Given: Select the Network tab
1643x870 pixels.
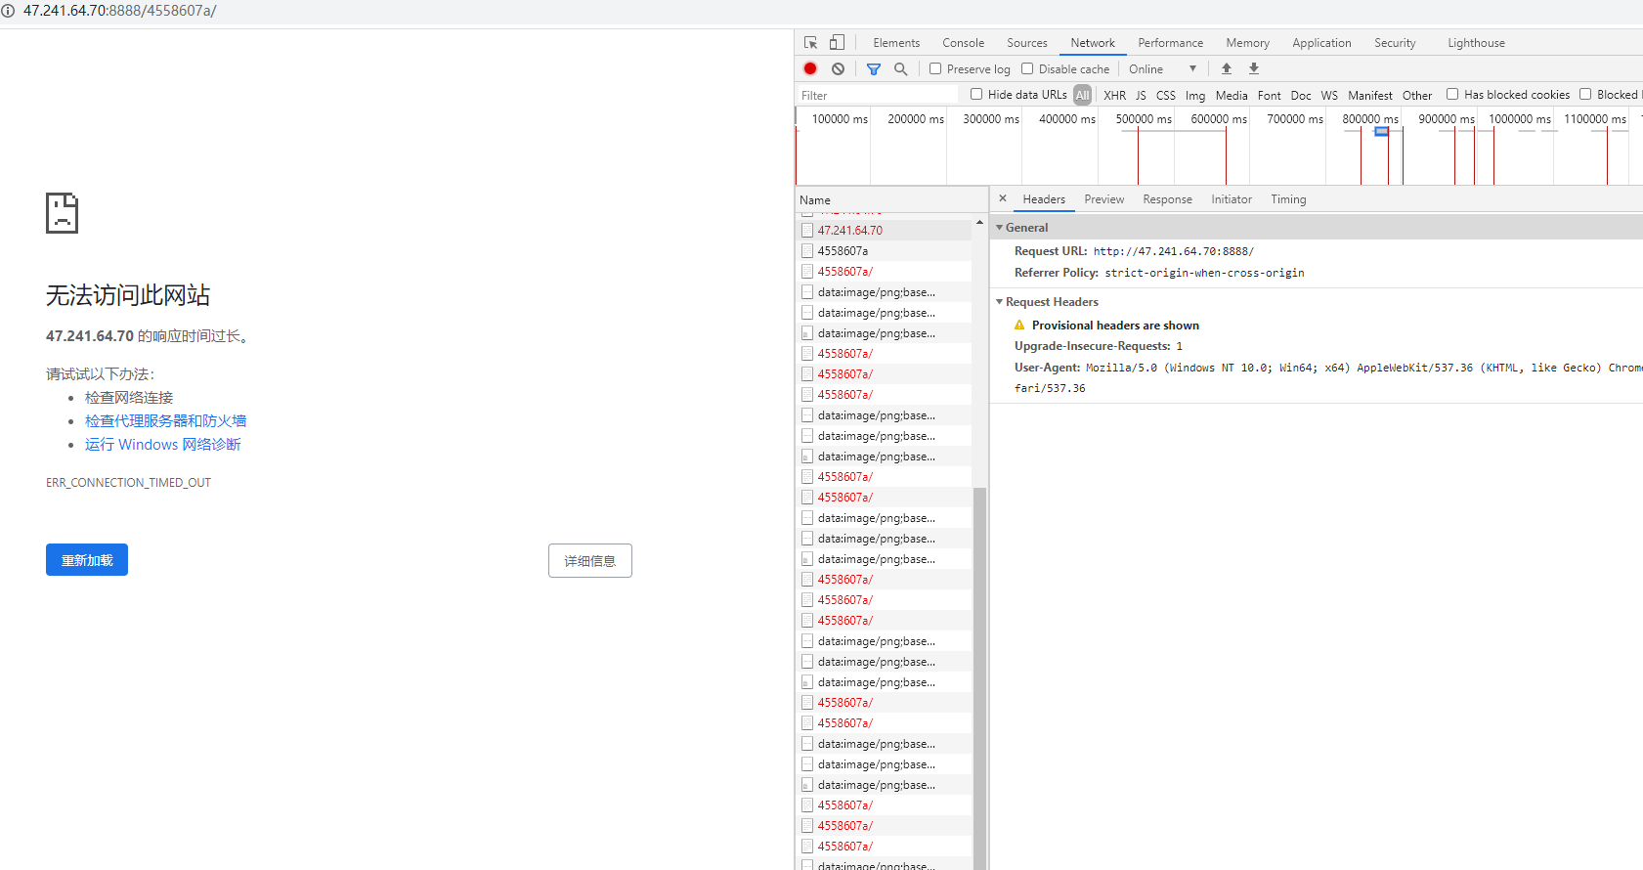Looking at the screenshot, I should tap(1093, 43).
